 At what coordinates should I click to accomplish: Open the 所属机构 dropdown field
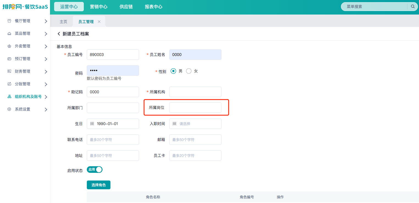(195, 92)
